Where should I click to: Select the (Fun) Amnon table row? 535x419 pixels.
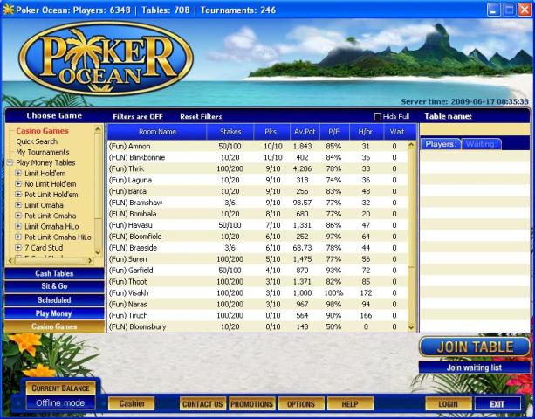click(x=257, y=146)
